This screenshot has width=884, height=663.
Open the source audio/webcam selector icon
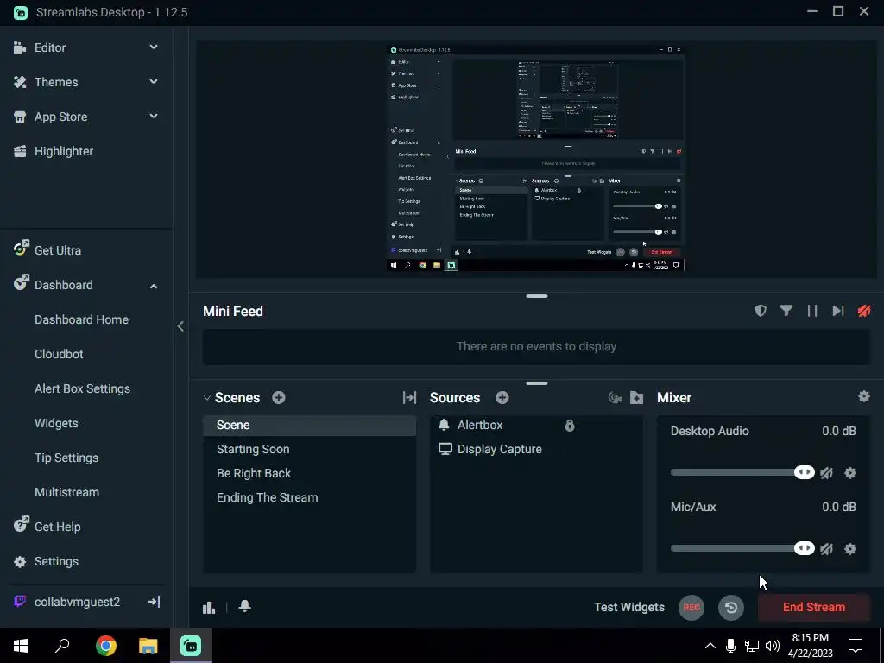click(615, 398)
